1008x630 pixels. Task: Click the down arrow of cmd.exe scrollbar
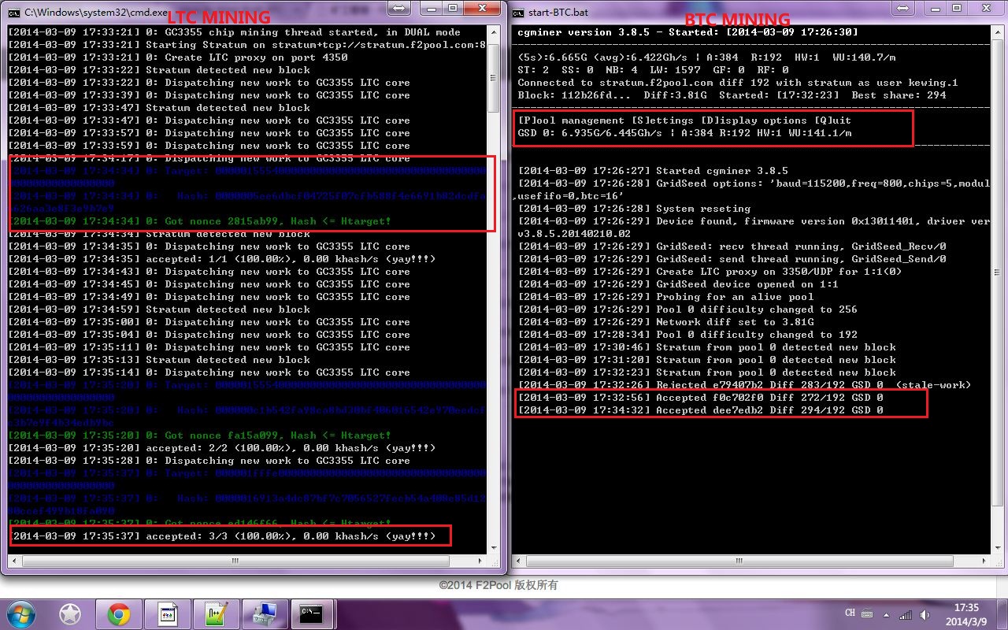(x=495, y=548)
